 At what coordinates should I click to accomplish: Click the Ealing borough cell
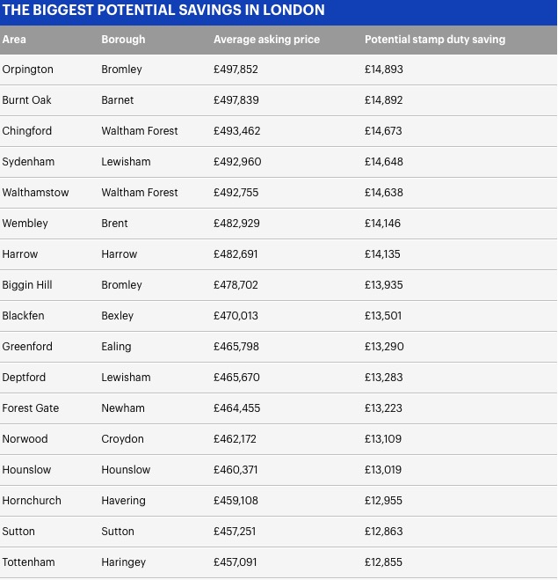click(116, 347)
